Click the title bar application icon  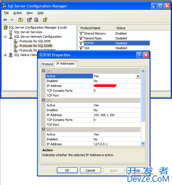4,6
